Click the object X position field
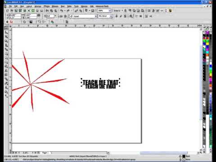Screen dimensions: 216x162 [x=15, y=15]
